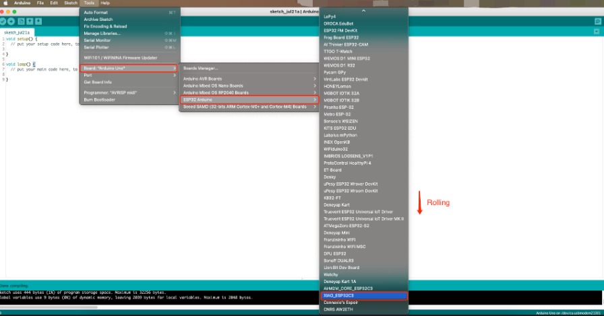Open Manage Libraries... entry
This screenshot has width=604, height=316.
tap(129, 34)
